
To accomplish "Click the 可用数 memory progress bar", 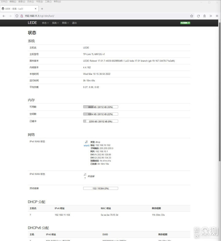I will (101, 107).
